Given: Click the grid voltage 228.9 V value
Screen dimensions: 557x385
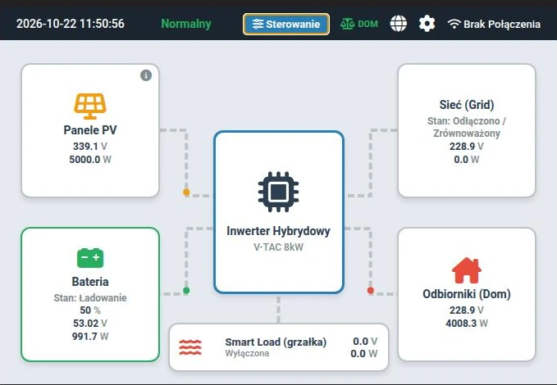Looking at the screenshot, I should 467,146.
